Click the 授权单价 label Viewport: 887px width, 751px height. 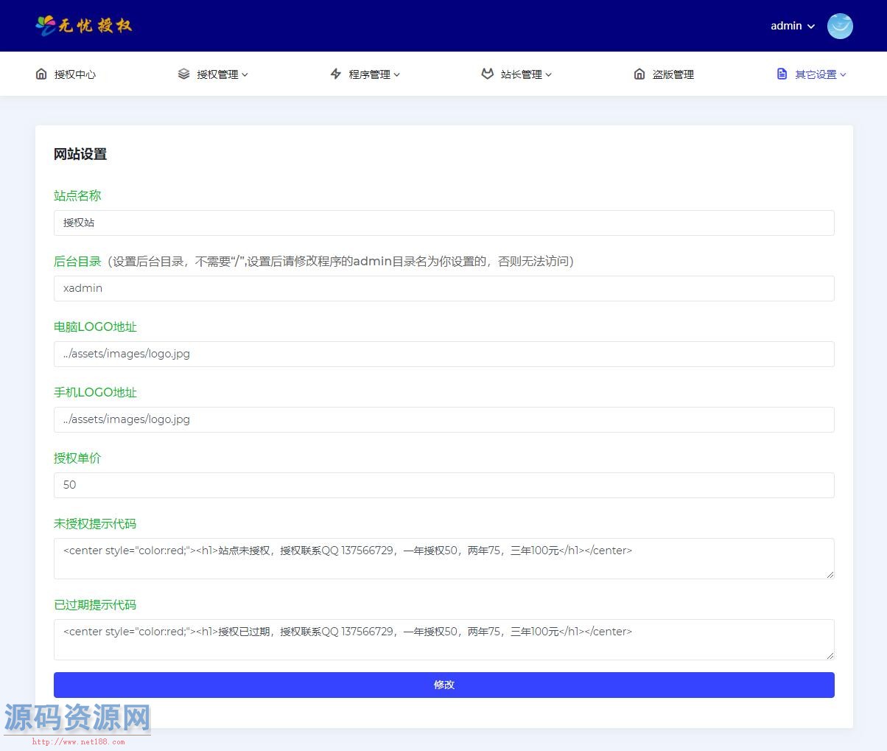(77, 458)
